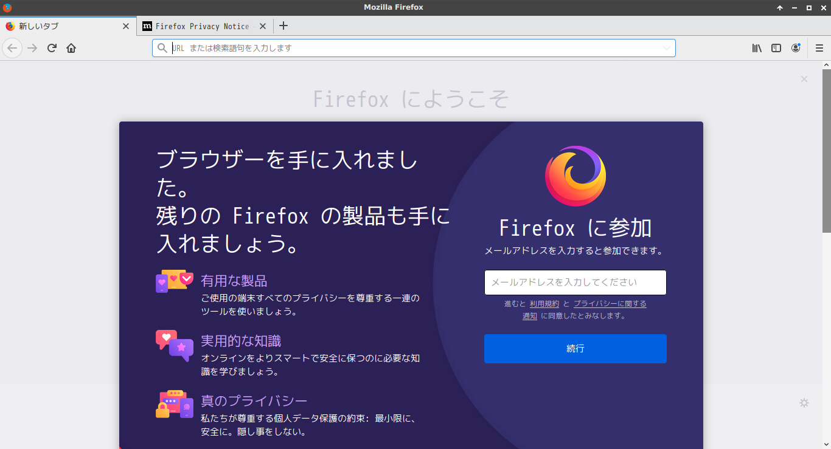Click the 有用な製品 illustration icon

click(x=175, y=281)
